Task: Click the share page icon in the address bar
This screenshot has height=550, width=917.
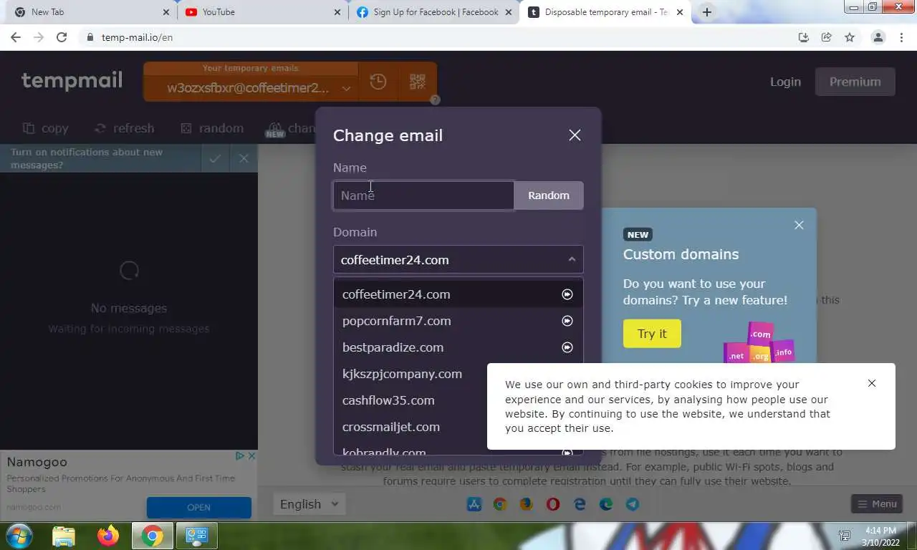Action: (827, 37)
